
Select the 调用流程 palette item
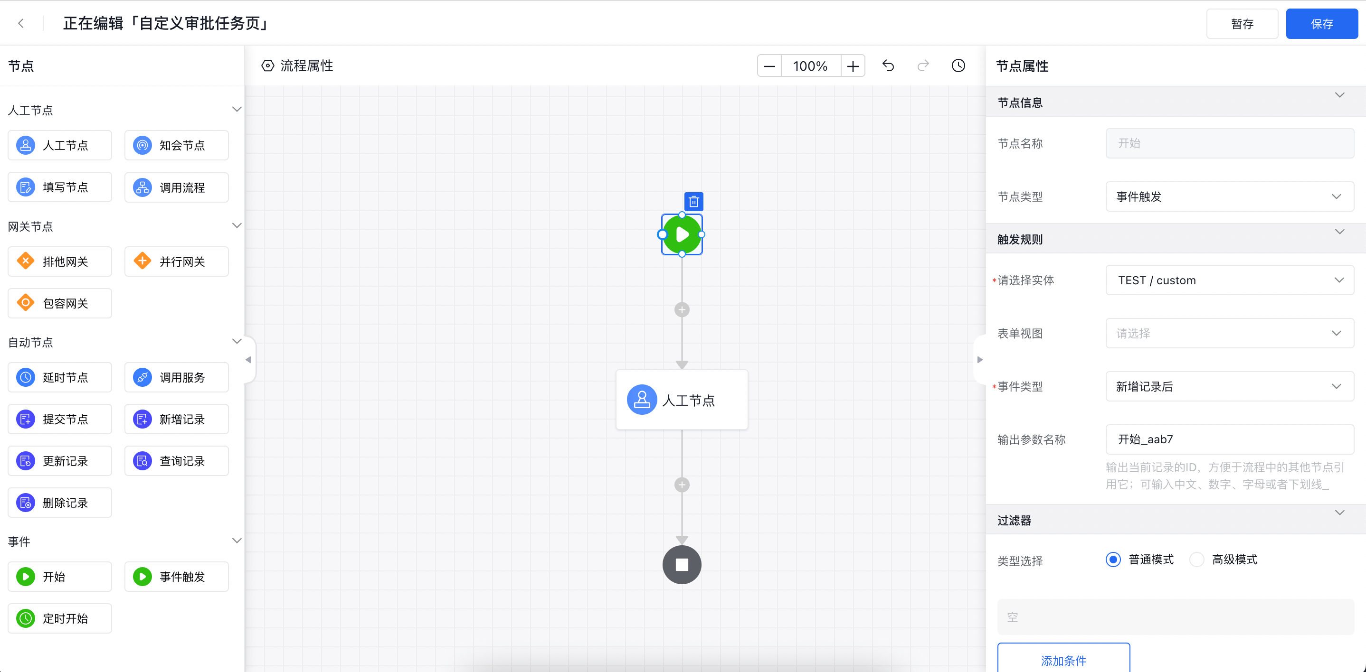point(177,187)
